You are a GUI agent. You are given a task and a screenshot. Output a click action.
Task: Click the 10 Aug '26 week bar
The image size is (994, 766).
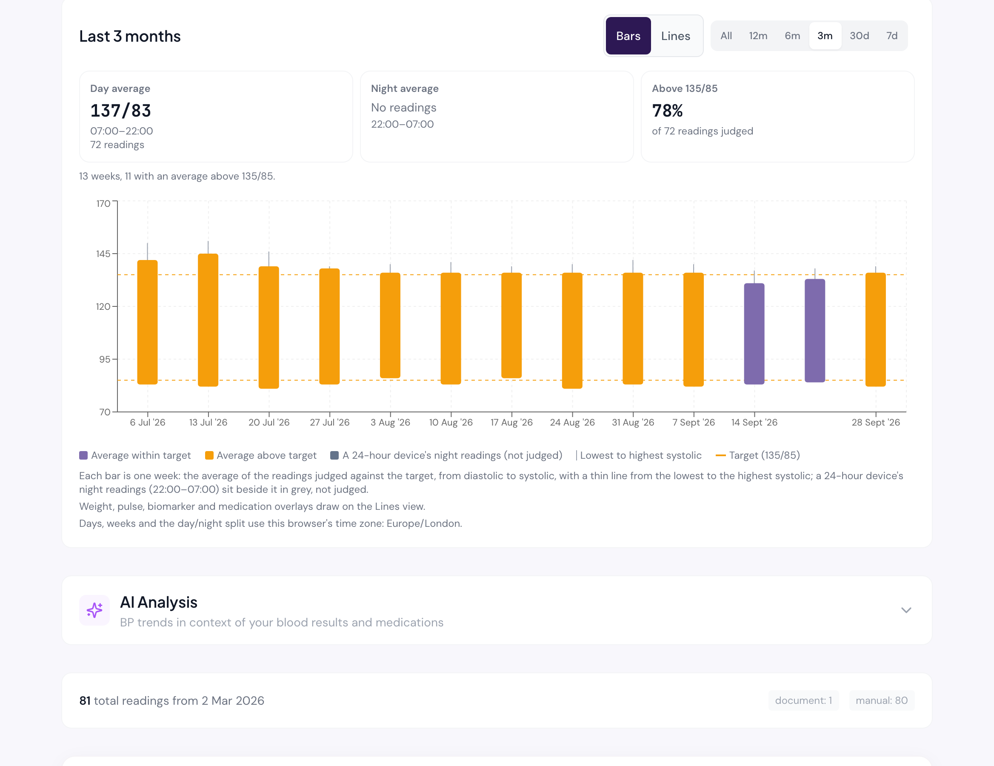click(x=451, y=329)
